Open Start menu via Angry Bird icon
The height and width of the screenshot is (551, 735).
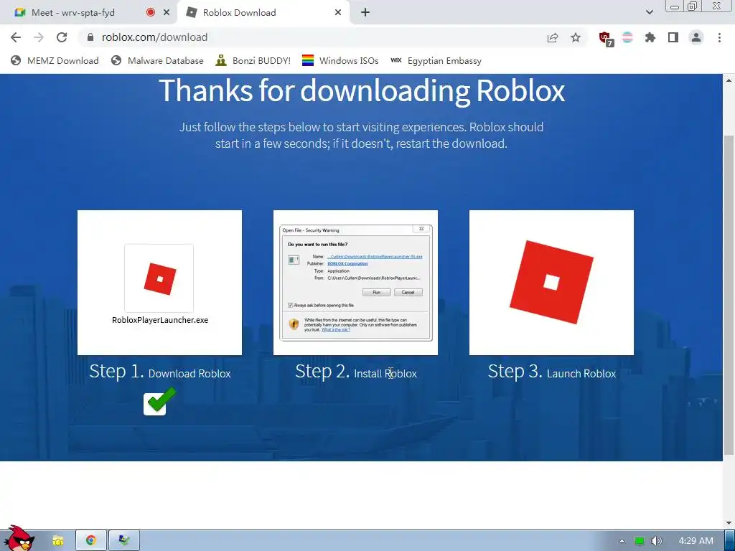pos(18,538)
